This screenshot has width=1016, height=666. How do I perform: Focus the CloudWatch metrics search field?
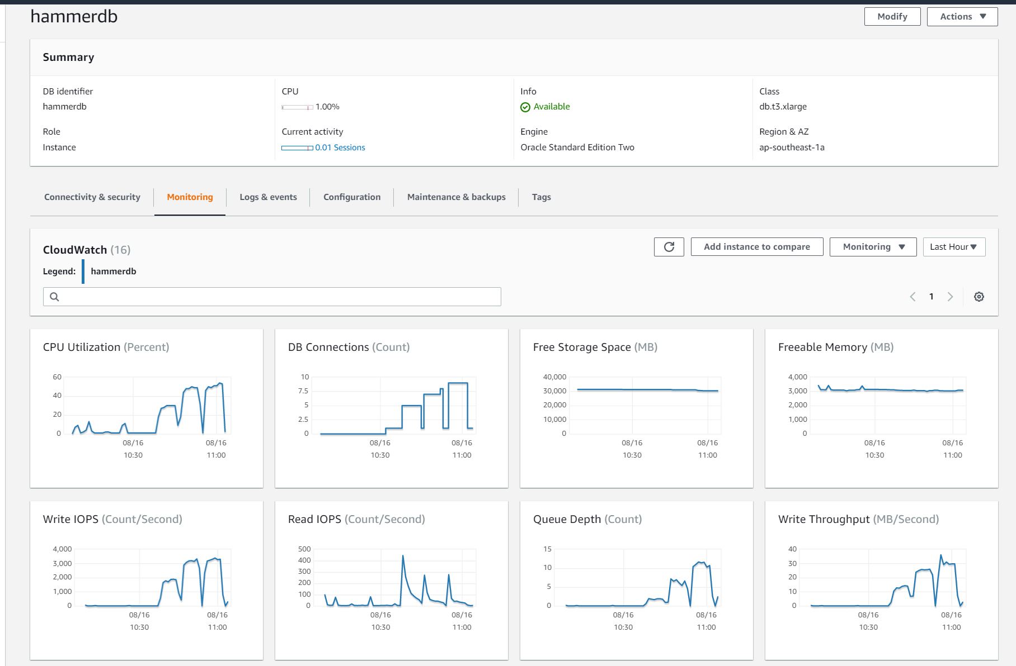tap(280, 297)
